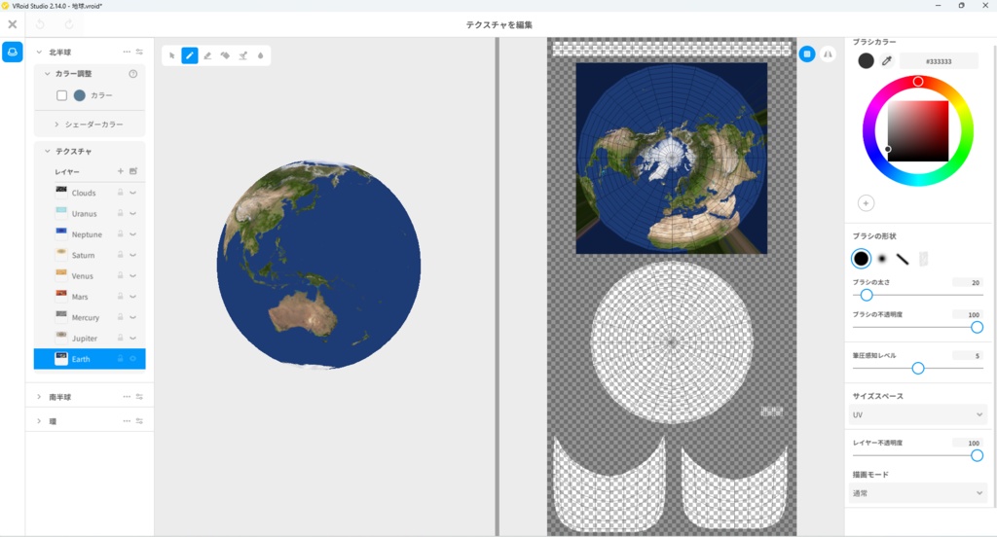Open the 描画モード 通常 dropdown
This screenshot has height=537, width=997.
tap(917, 493)
